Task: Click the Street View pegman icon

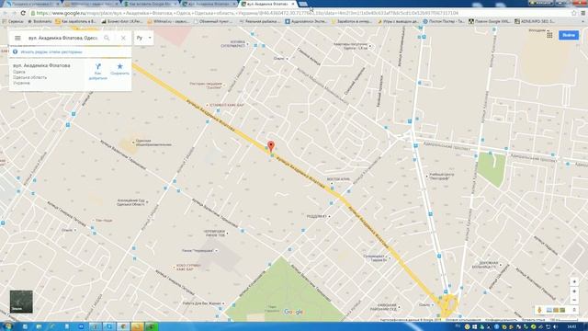Action: (539, 310)
